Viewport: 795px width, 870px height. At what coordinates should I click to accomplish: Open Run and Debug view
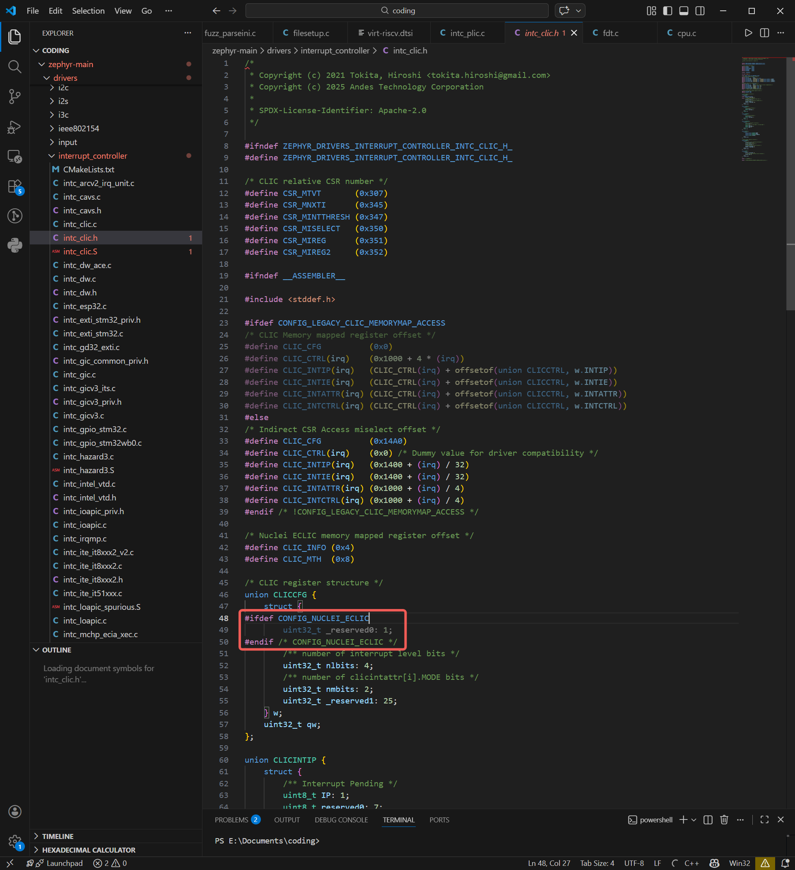14,127
